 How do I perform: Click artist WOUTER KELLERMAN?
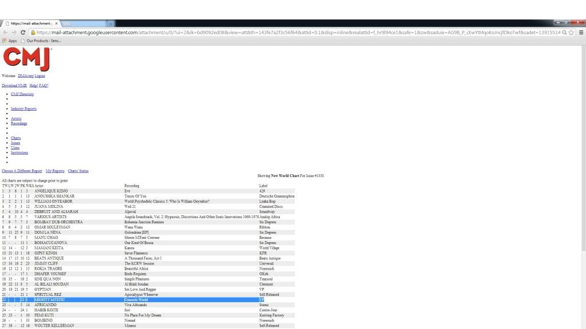tap(54, 326)
